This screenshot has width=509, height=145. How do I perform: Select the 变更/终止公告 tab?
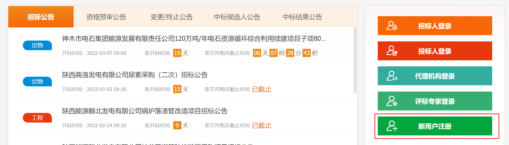[172, 17]
